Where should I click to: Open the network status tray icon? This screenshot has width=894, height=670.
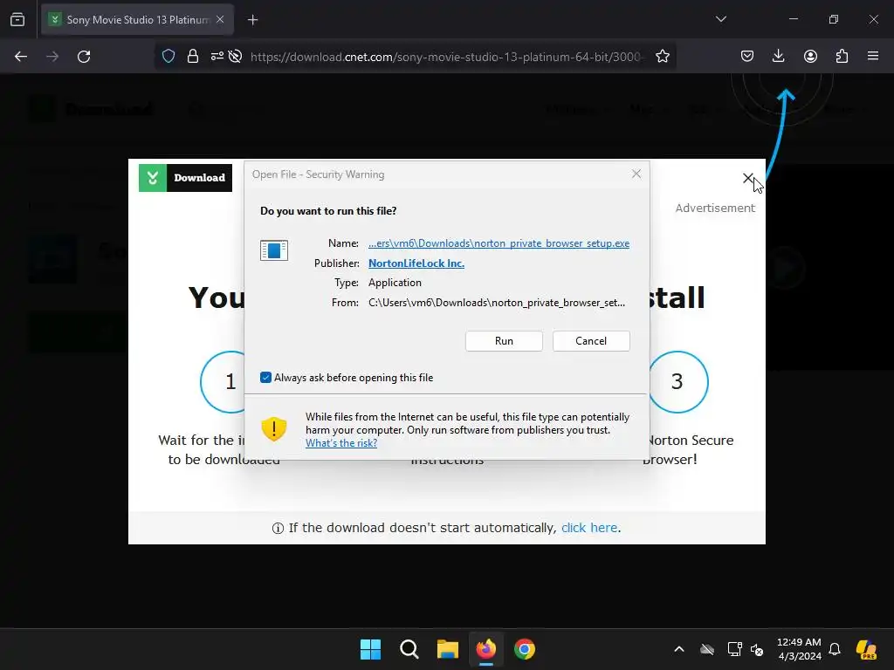pyautogui.click(x=734, y=649)
